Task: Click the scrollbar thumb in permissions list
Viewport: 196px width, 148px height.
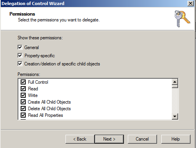Action: point(175,86)
